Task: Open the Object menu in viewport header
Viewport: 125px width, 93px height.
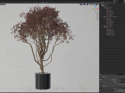Action: coord(4,4)
